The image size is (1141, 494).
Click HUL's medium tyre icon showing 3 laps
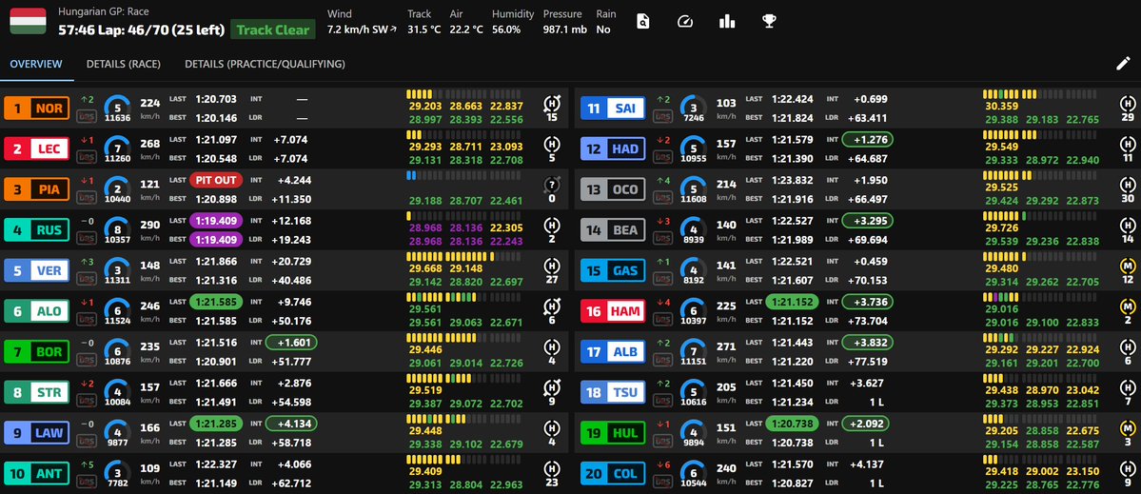click(1128, 429)
